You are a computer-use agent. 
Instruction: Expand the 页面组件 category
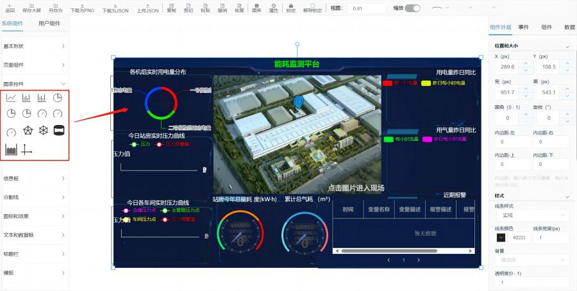tap(34, 65)
